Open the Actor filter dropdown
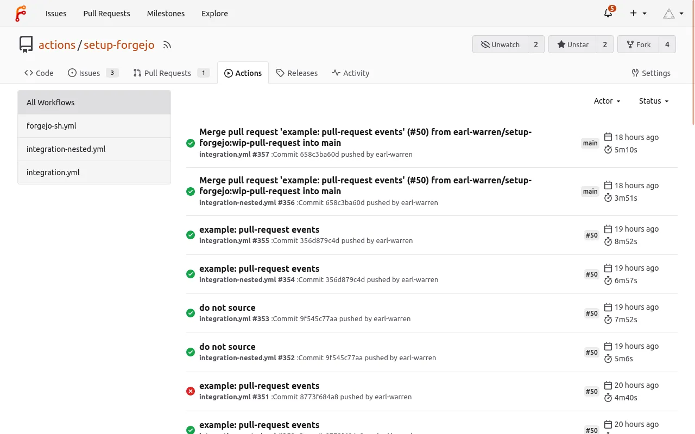The width and height of the screenshot is (695, 434). 606,101
